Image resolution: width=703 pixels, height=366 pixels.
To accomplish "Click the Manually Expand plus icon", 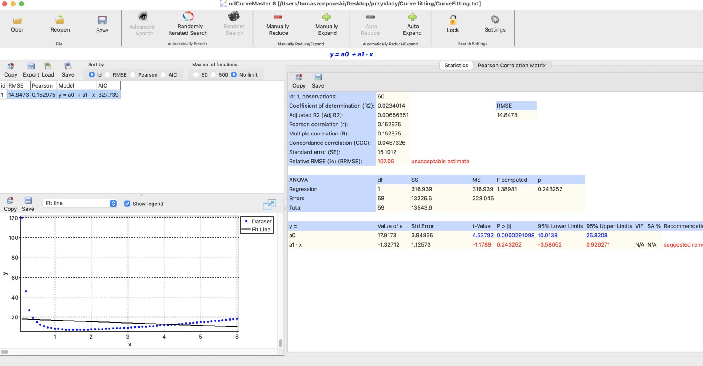I will 327,17.
